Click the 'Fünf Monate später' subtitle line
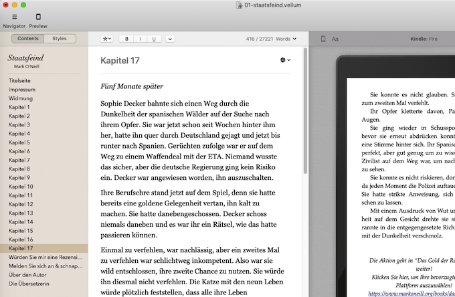Viewport: 455px width, 297px height. (x=132, y=86)
